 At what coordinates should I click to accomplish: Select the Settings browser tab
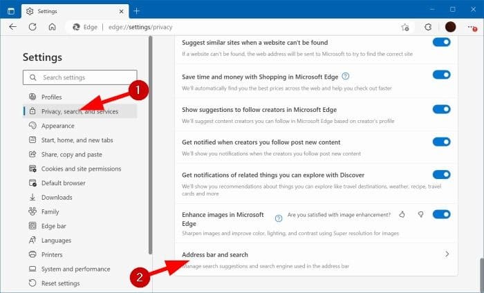(75, 12)
